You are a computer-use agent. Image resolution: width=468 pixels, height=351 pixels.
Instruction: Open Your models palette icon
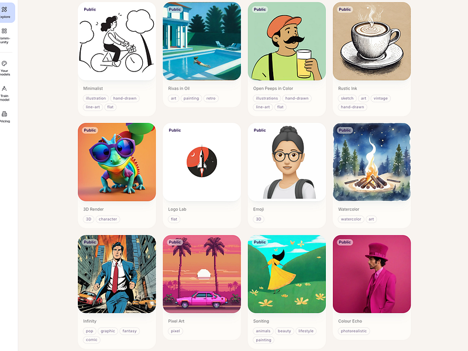coord(4,64)
